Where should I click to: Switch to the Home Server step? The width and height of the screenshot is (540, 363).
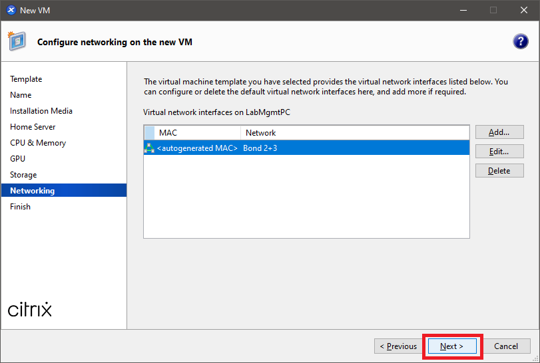pos(33,127)
